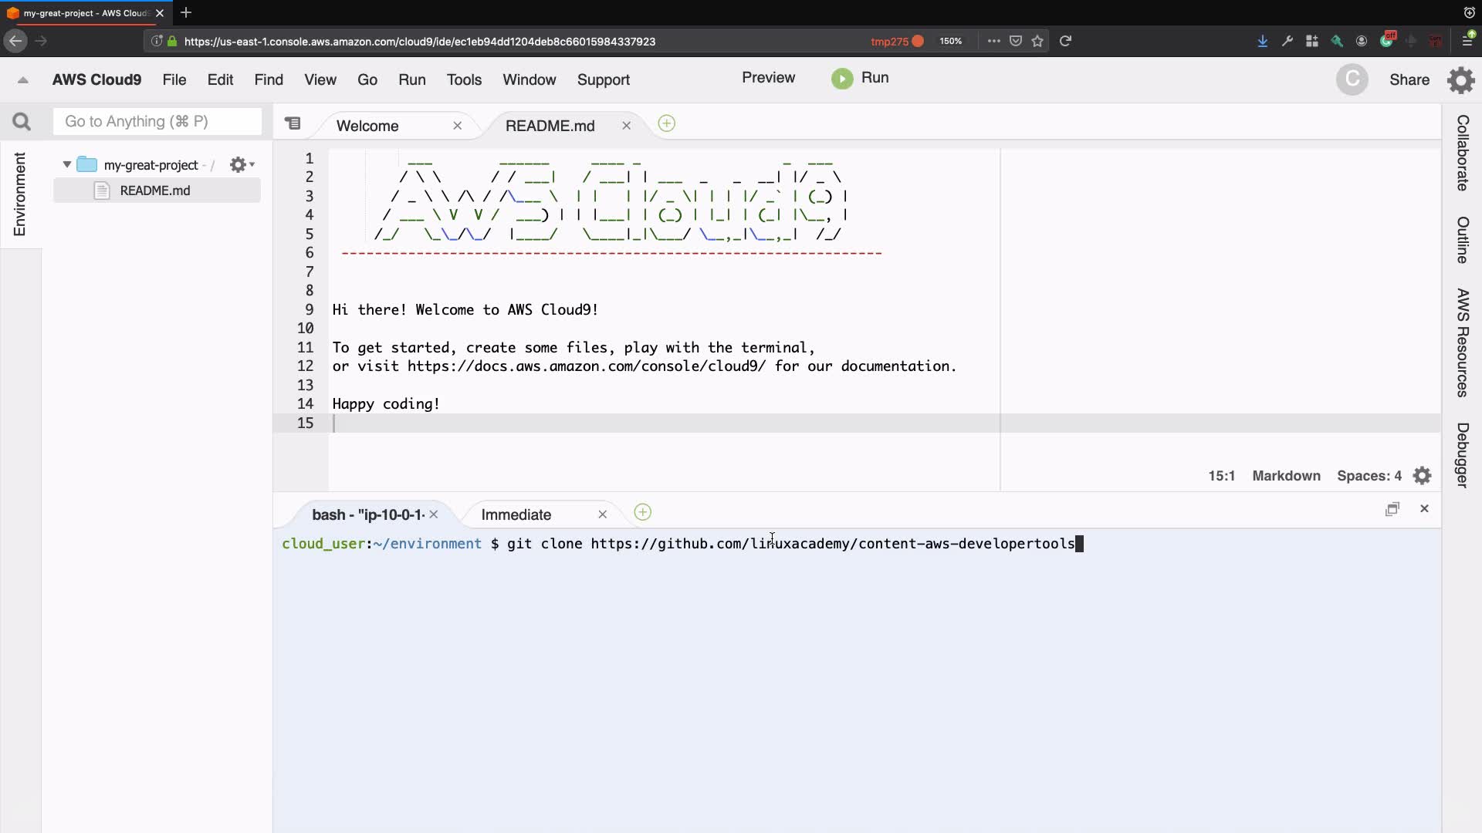Toggle the Environment side panel
This screenshot has width=1482, height=833.
[x=19, y=194]
